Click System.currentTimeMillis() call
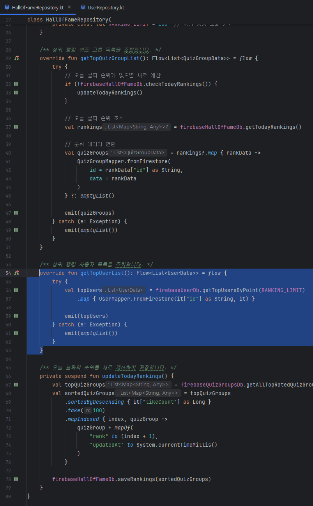This screenshot has height=506, width=313. coord(177,445)
